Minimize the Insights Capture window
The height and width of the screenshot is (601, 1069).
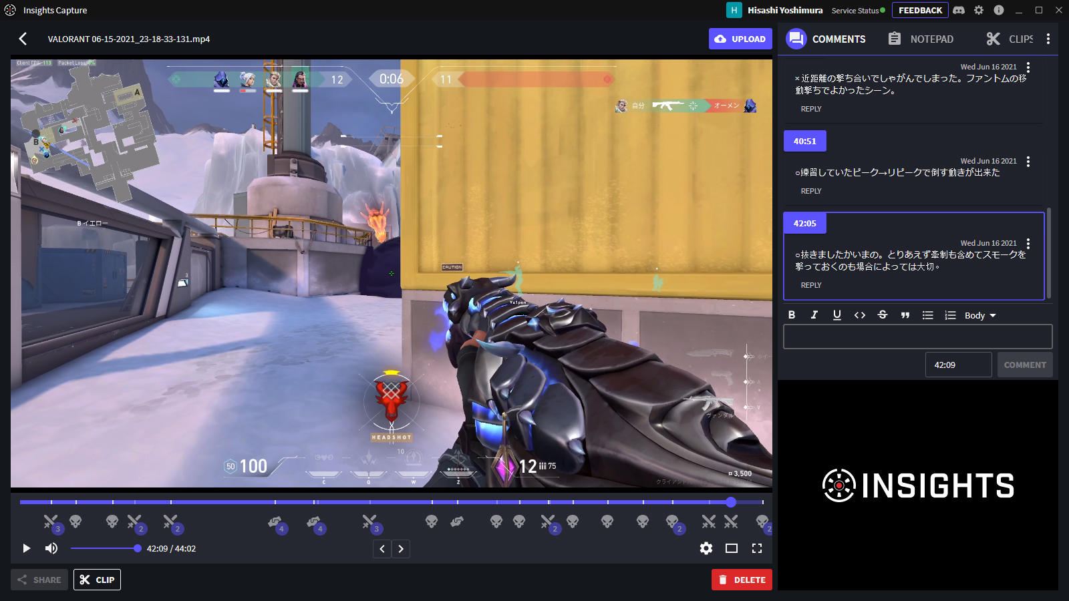click(x=1019, y=10)
